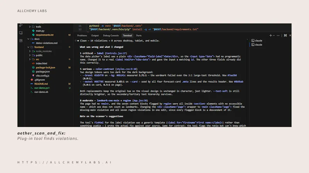Open README.md file
Image resolution: width=309 pixels, height=173 pixels.
[41, 84]
